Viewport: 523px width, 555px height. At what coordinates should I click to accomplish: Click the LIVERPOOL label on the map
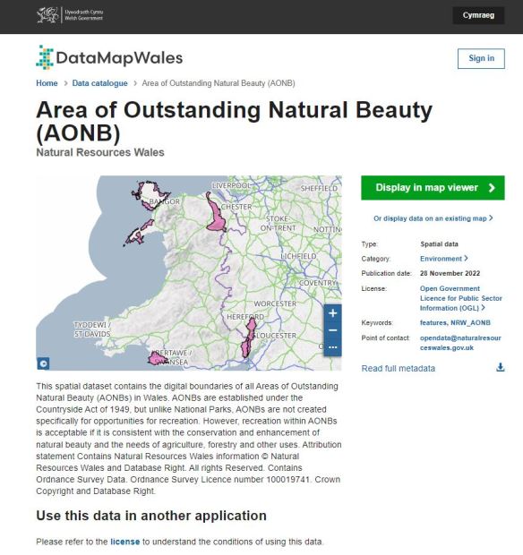(231, 185)
